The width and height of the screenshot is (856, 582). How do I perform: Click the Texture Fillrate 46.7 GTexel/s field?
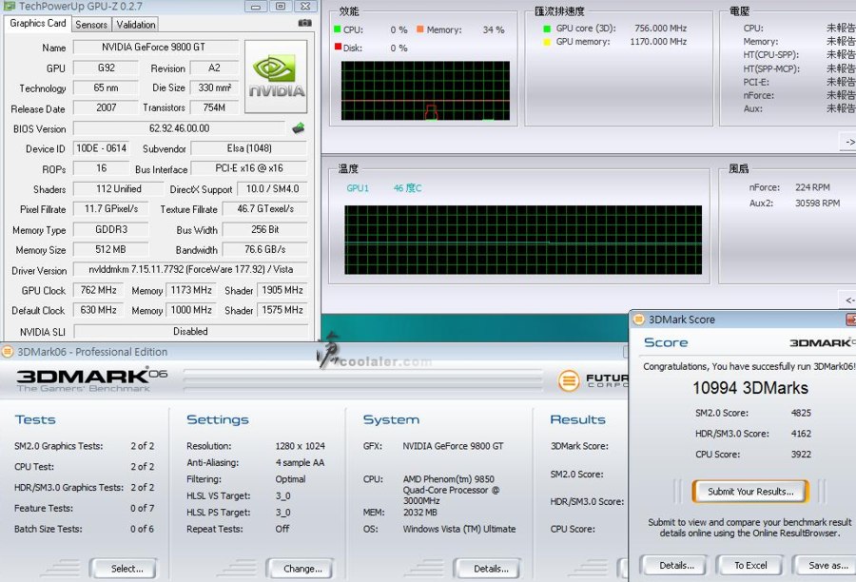pyautogui.click(x=264, y=209)
